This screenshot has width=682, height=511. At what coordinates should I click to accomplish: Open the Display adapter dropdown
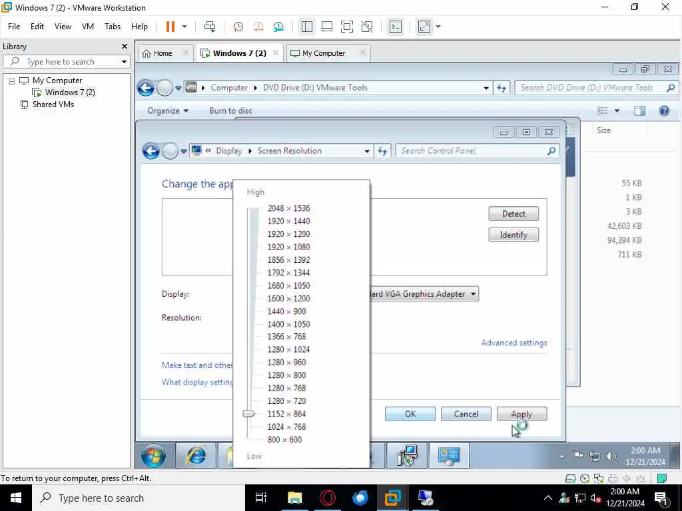coord(473,294)
